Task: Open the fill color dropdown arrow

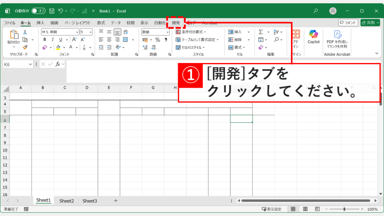Action: tap(64, 47)
